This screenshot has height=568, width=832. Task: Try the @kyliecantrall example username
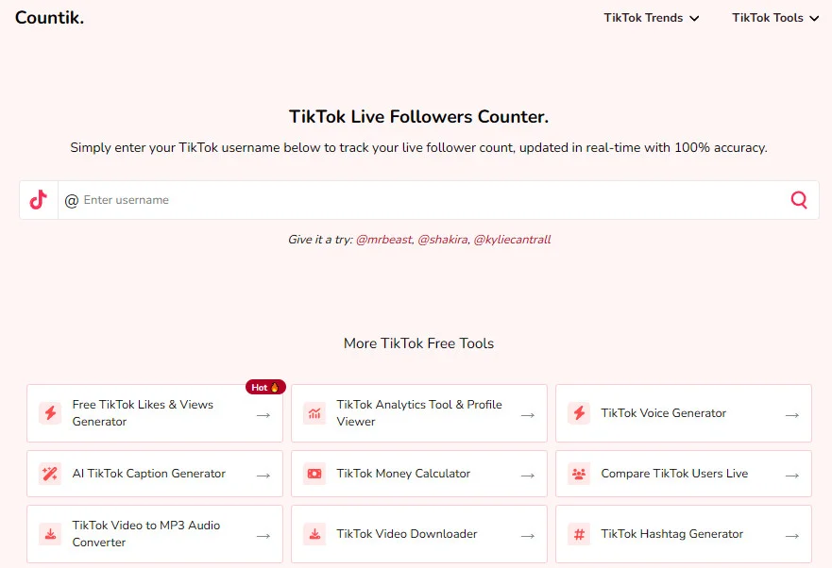512,240
